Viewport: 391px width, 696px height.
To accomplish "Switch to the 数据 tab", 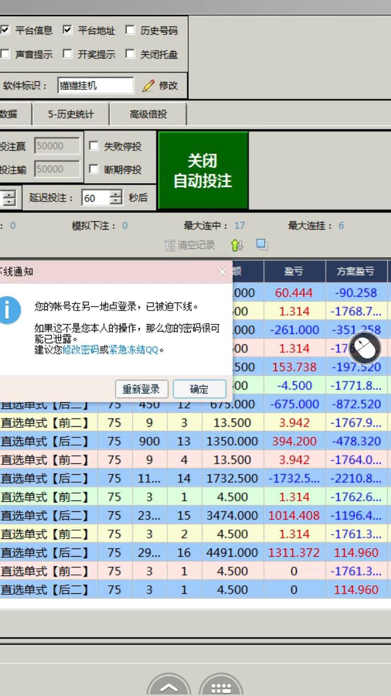I will point(15,114).
